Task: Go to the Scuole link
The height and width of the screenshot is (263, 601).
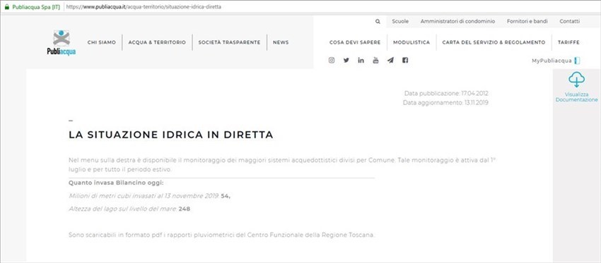Action: 400,21
